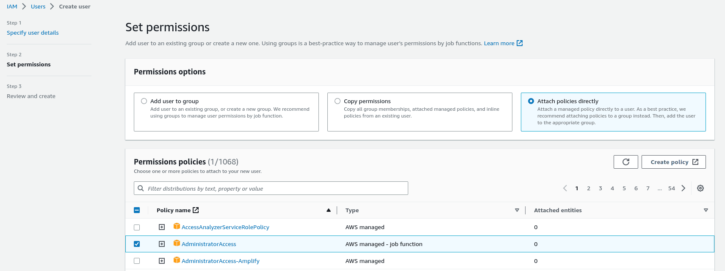Click the external link icon beside Learn more

tap(520, 43)
